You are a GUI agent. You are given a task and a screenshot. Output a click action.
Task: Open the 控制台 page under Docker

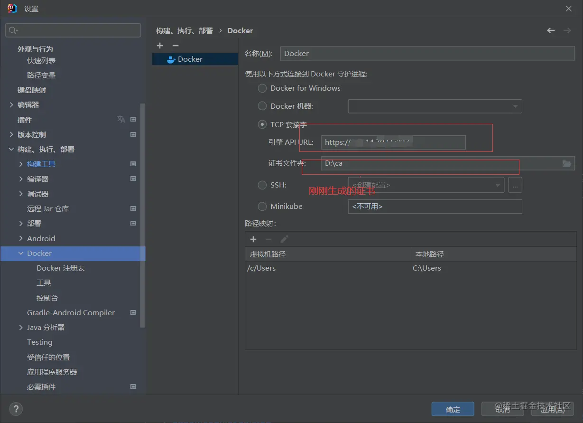pos(47,298)
